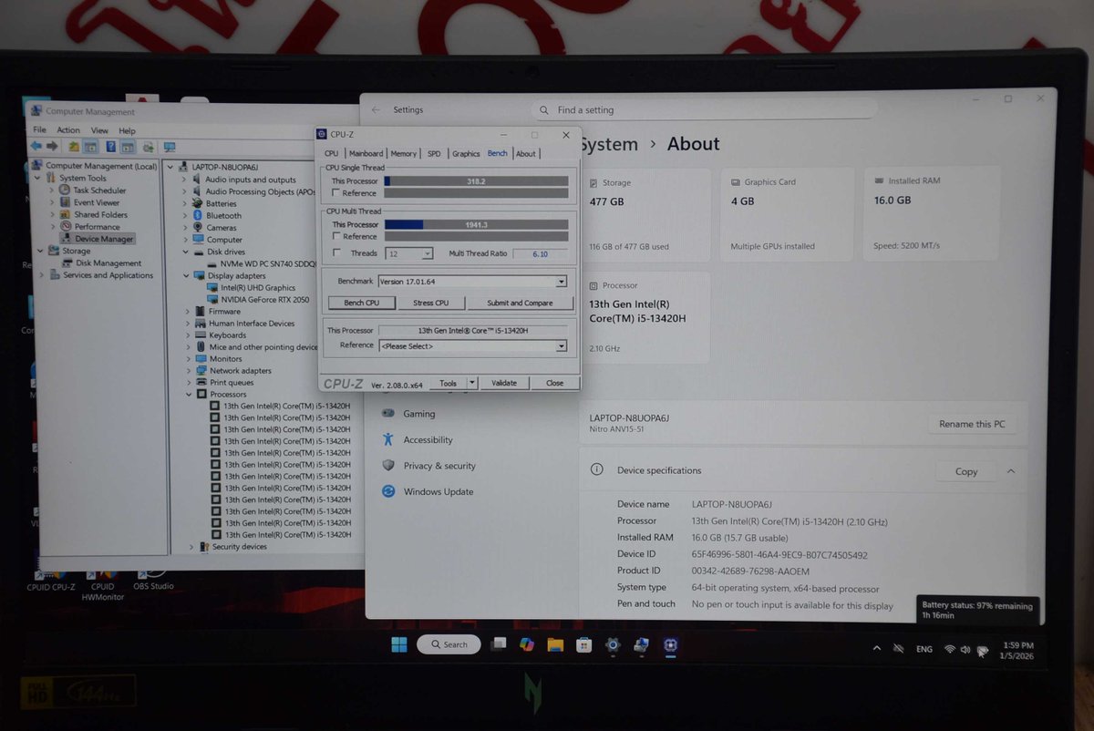The height and width of the screenshot is (731, 1094).
Task: Click the Validate button in CPU-Z
Action: pyautogui.click(x=504, y=384)
